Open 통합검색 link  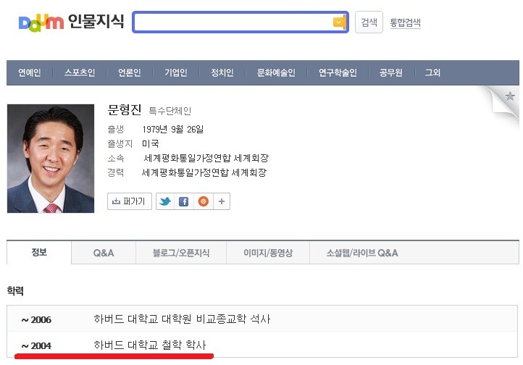coord(405,22)
